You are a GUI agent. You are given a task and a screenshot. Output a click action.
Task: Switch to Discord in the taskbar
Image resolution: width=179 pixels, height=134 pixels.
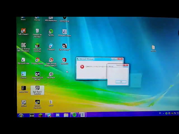(x=57, y=115)
